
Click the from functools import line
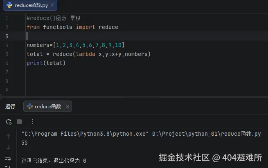click(72, 27)
